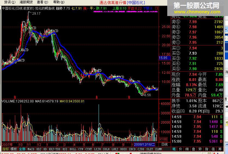Switch to CJDX indicator
This screenshot has height=154, width=228.
[x=141, y=149]
